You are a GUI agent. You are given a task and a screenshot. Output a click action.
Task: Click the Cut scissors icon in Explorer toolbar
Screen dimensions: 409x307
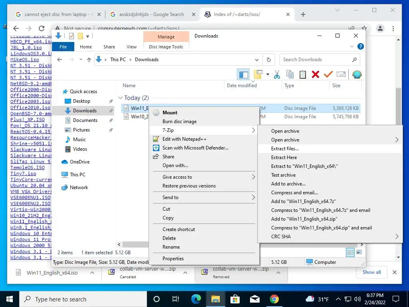coord(277,75)
